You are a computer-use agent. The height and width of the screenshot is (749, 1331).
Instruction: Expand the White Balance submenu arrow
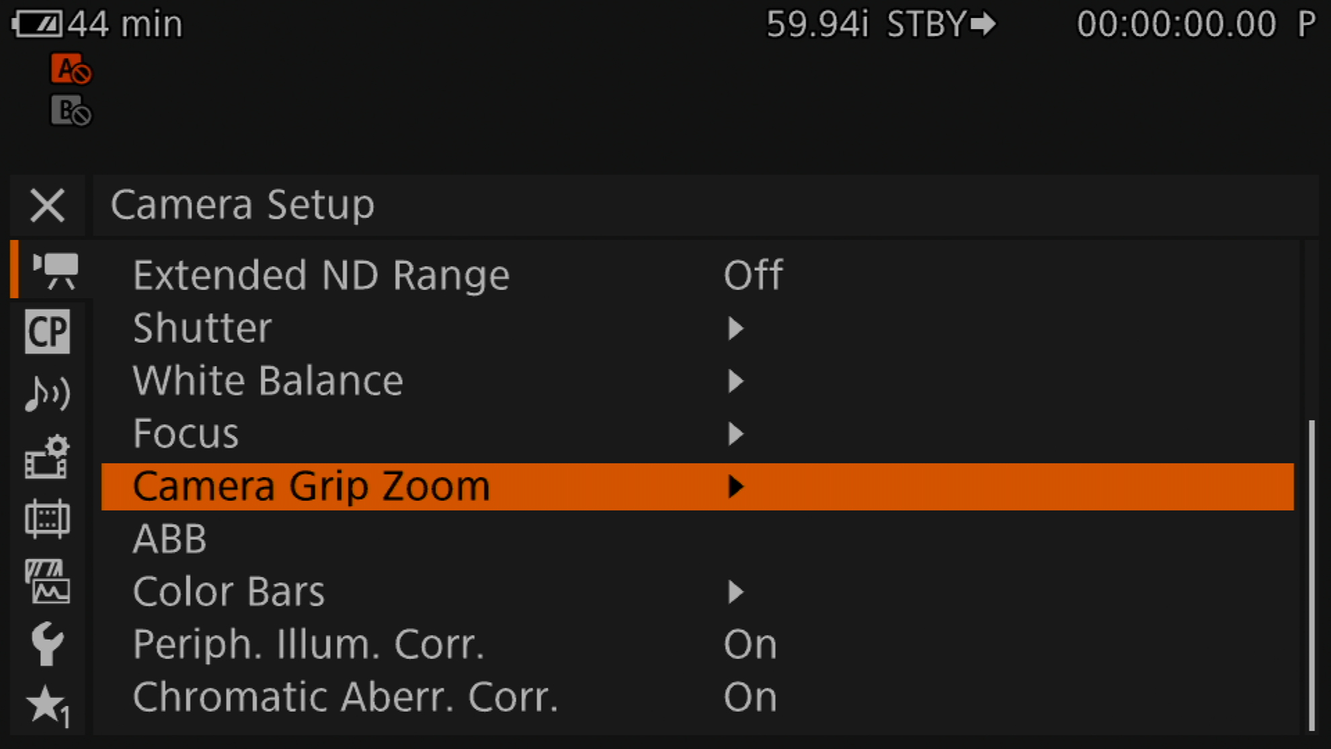coord(735,381)
